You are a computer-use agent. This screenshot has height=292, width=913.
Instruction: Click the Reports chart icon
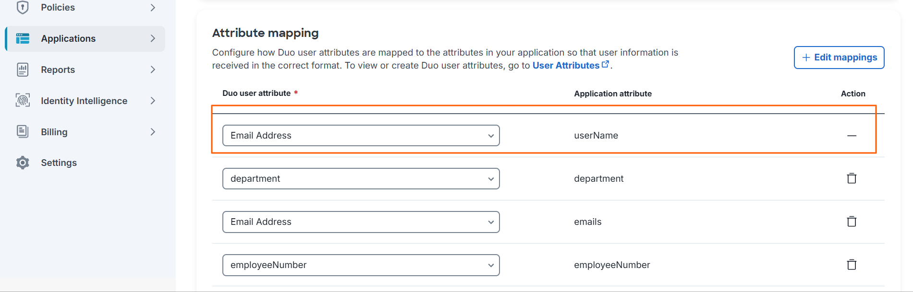pyautogui.click(x=23, y=70)
